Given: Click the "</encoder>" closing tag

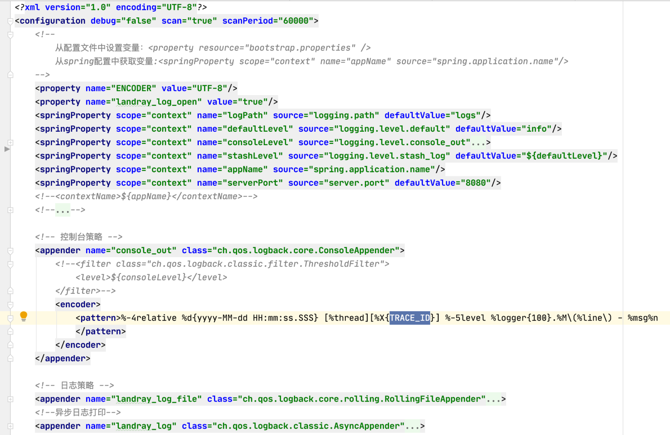Looking at the screenshot, I should click(80, 345).
